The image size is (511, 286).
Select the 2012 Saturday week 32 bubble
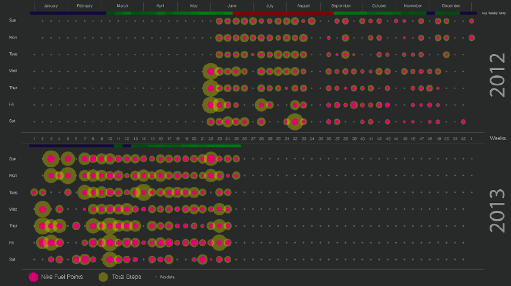(x=295, y=122)
